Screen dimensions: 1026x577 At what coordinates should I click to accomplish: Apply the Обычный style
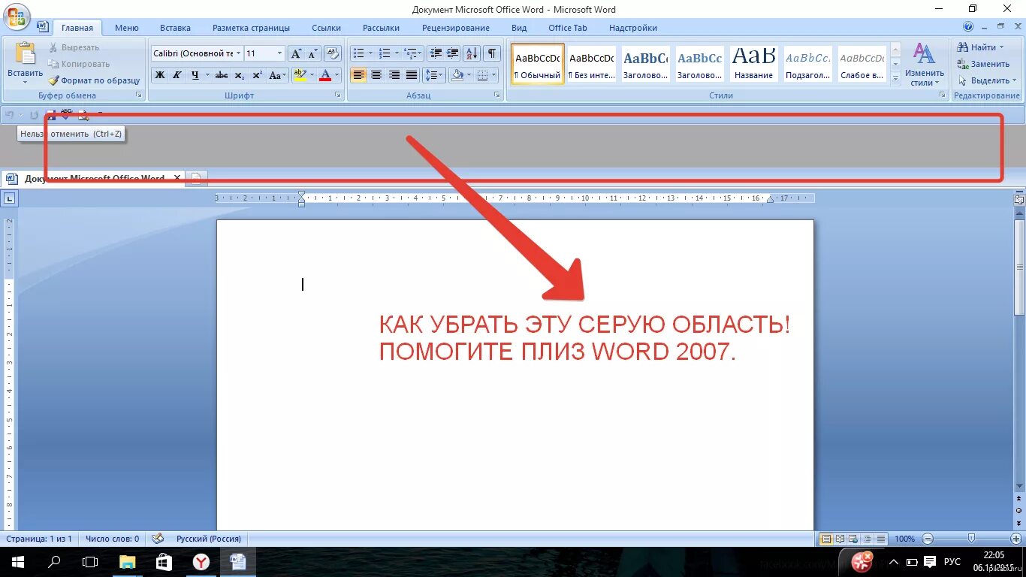pyautogui.click(x=537, y=64)
